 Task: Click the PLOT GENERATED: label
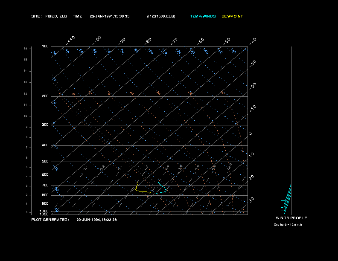[50, 220]
